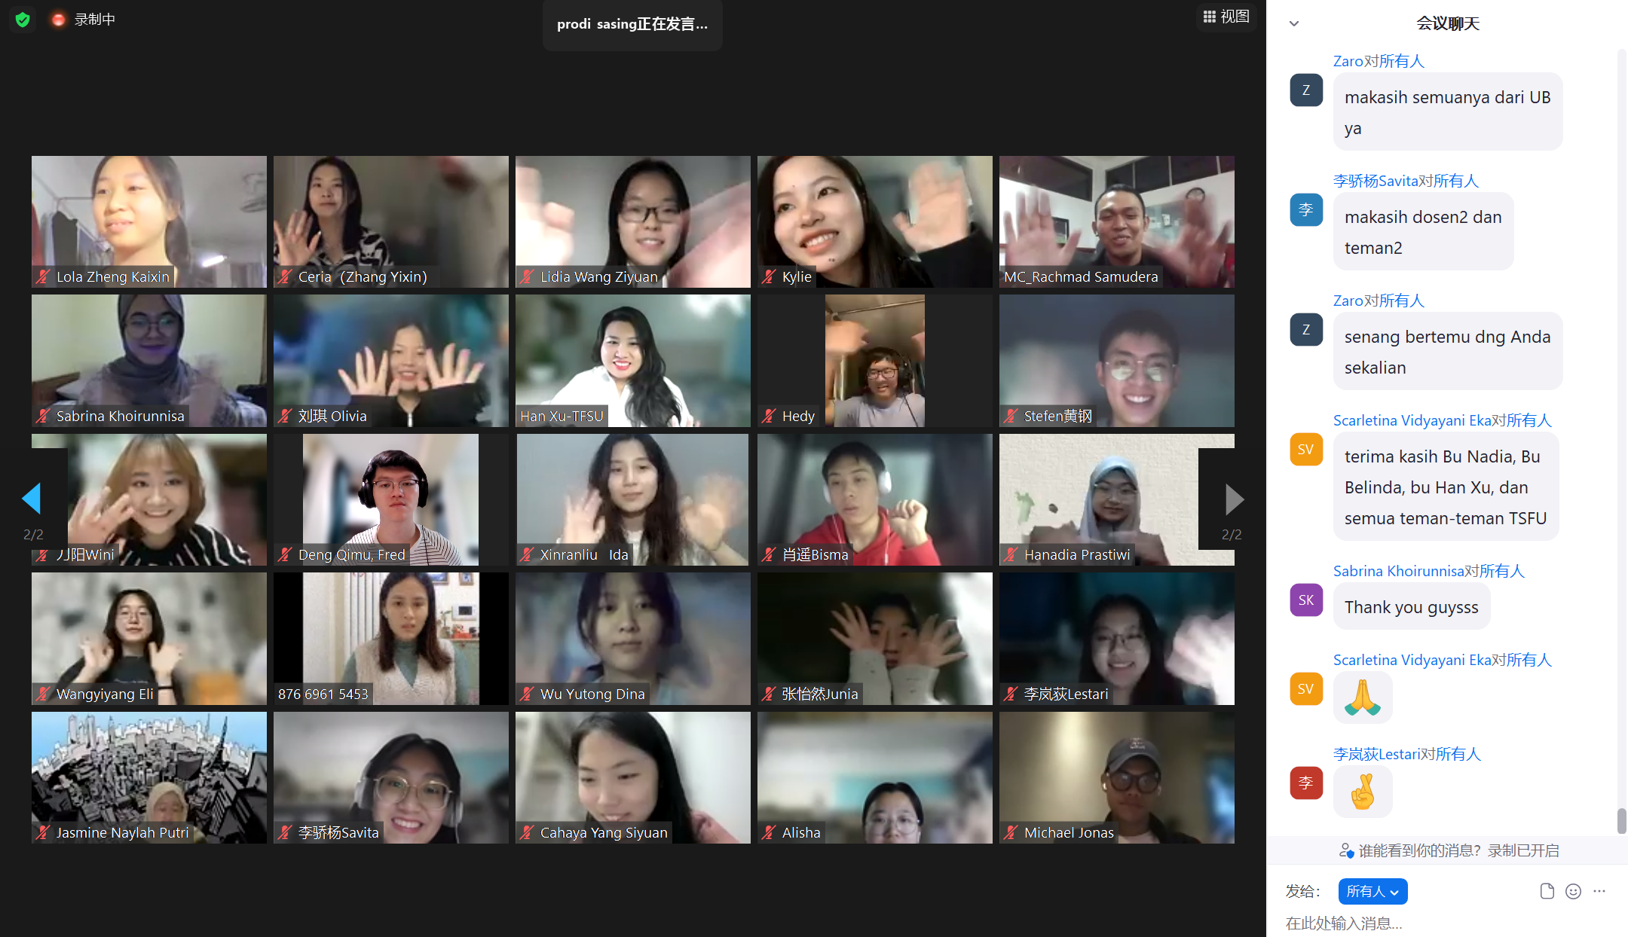
Task: Click the file attachment icon in chat
Action: click(x=1547, y=891)
